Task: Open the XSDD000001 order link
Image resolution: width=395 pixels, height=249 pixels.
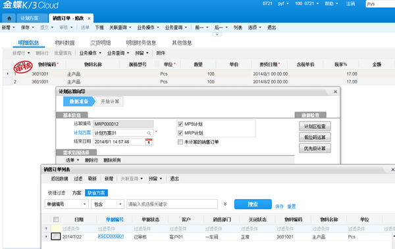Action: (111, 236)
